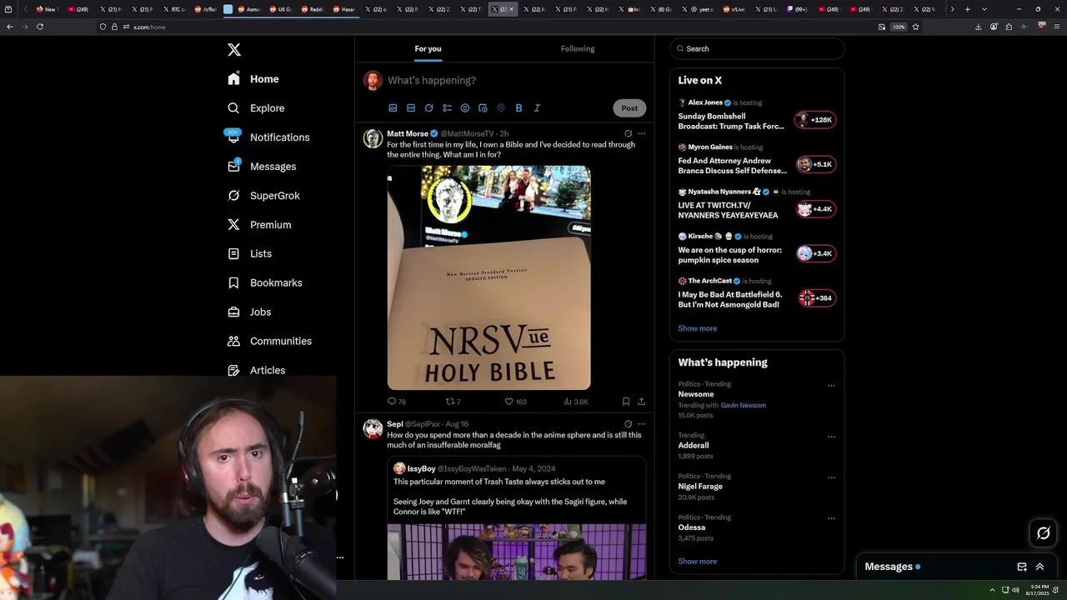Open Lists in the sidebar

(x=249, y=254)
